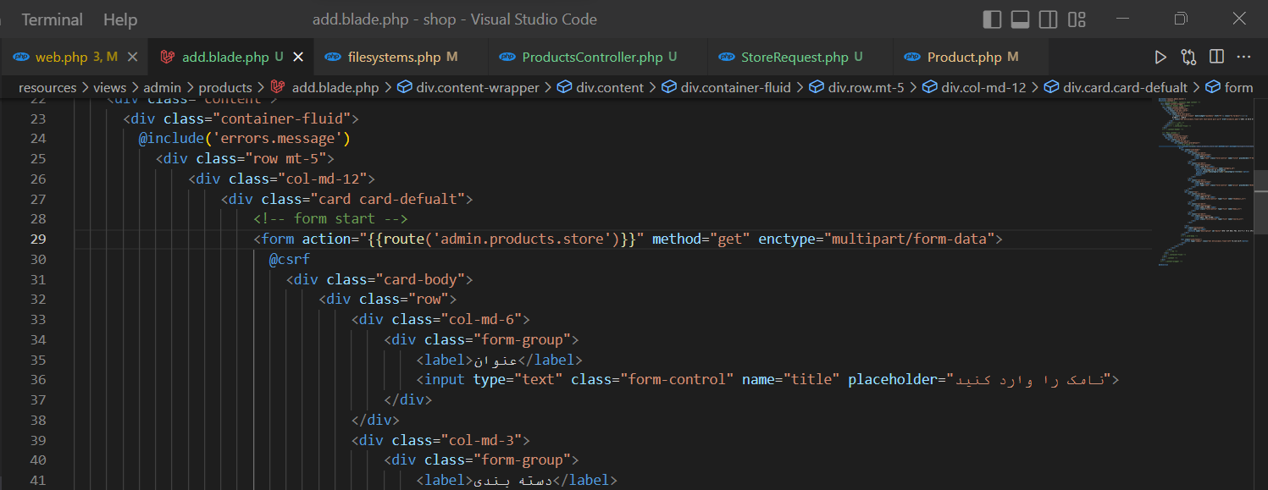The image size is (1268, 490).
Task: Click the "row mt-5" class value
Action: 285,158
